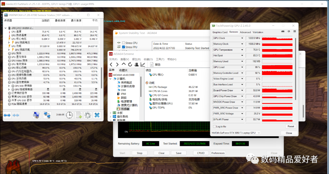Viewport: 329px width, 174px height.
Task: Select IPMI item in AIDA64 tree
Action: 122,94
